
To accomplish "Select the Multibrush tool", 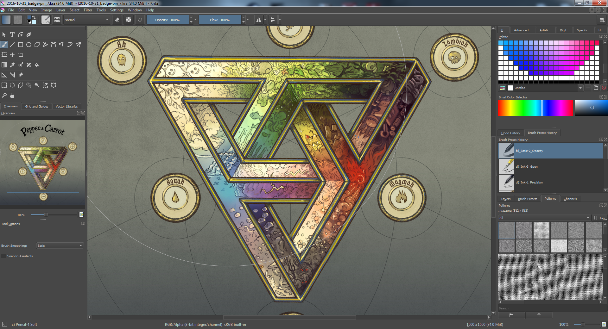I will [78, 45].
